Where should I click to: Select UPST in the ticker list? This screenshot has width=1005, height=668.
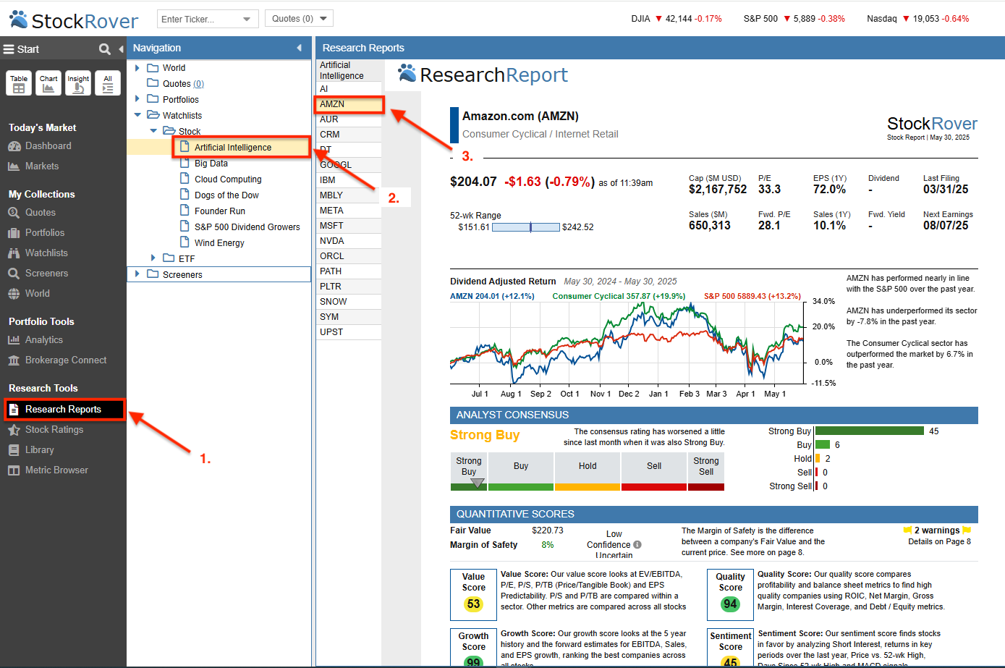(x=349, y=332)
